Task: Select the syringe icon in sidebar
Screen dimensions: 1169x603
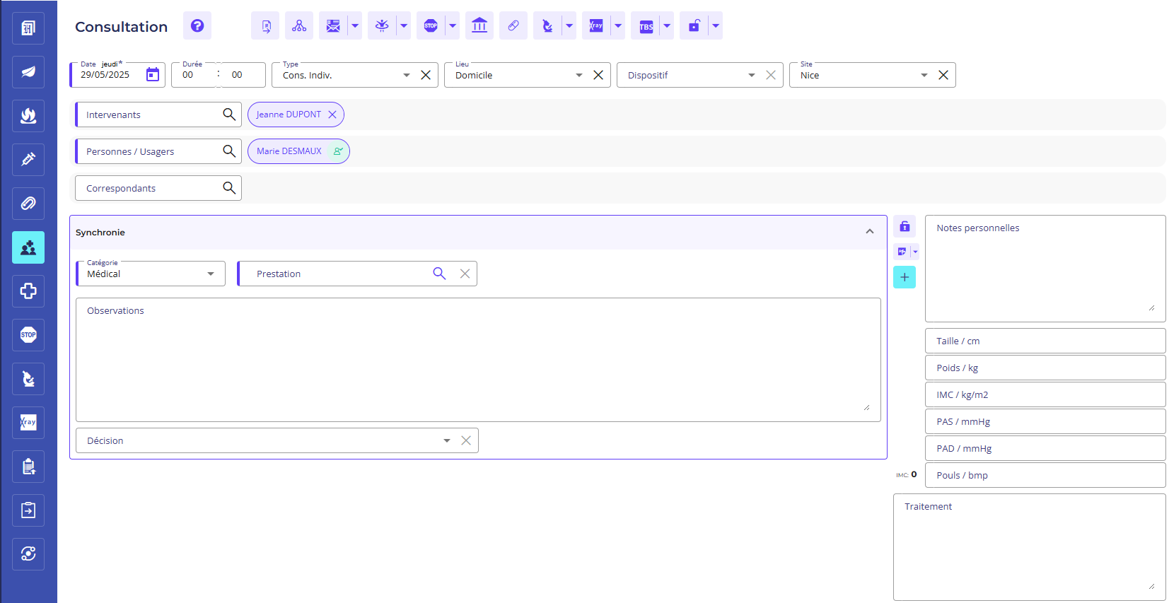Action: click(x=28, y=160)
